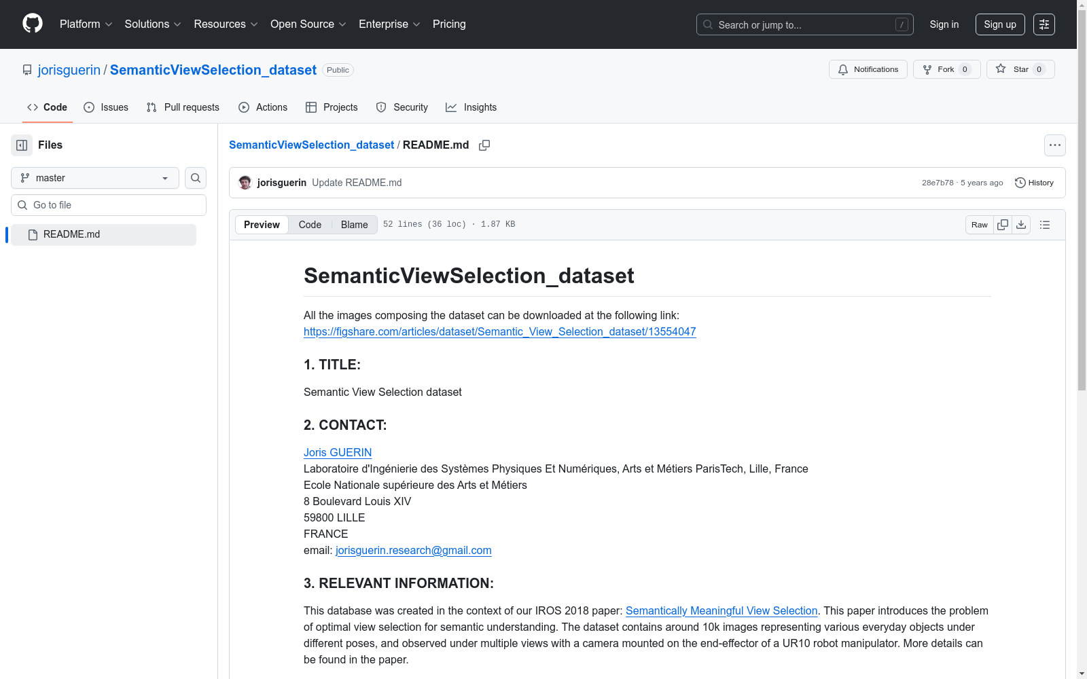Open the Issues tab
The image size is (1087, 679).
[106, 107]
